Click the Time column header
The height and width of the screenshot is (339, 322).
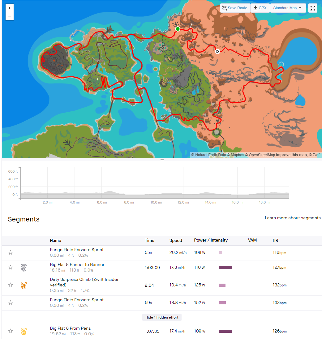149,240
